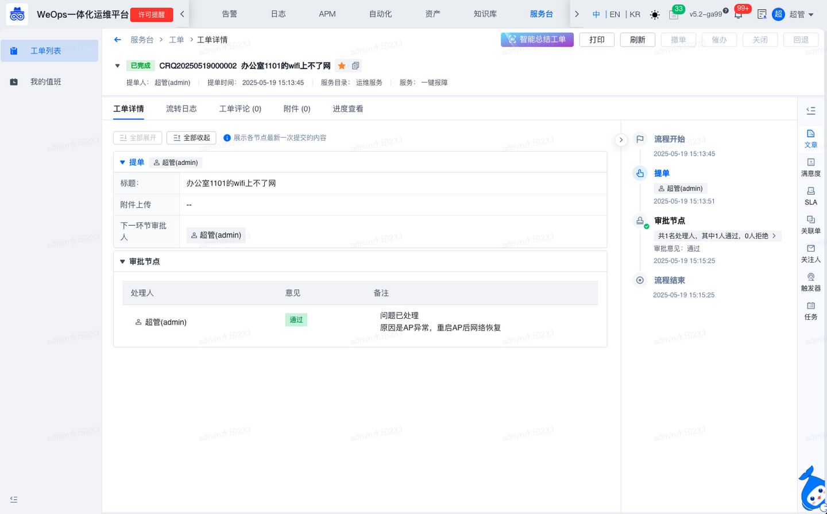Unstar the favorited ticket star icon
The image size is (827, 514).
click(x=343, y=65)
